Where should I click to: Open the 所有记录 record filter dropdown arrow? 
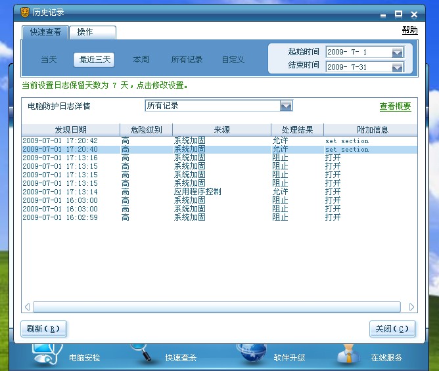point(286,106)
